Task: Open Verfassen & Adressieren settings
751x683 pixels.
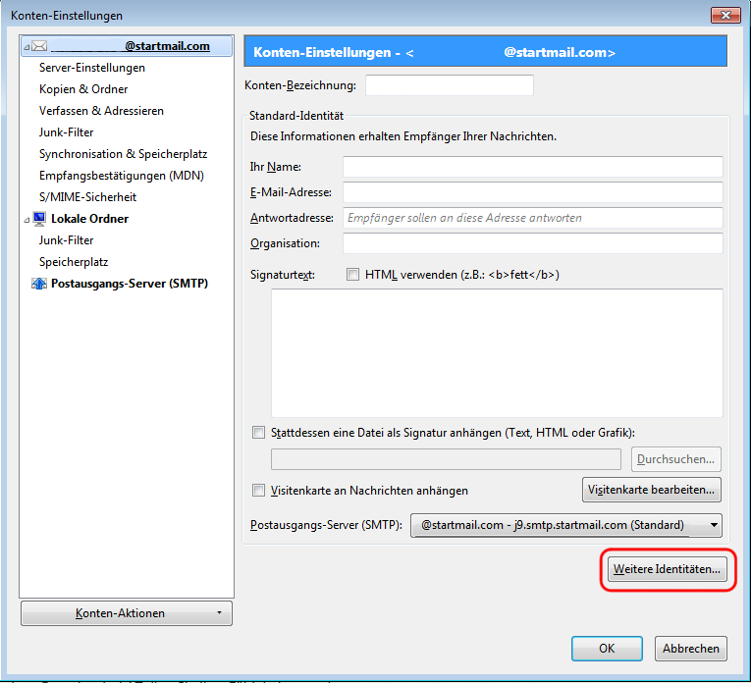Action: (x=101, y=111)
